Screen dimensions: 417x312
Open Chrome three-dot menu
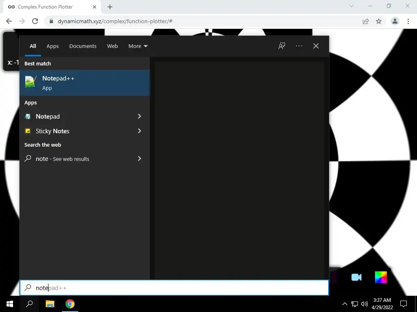pos(408,21)
